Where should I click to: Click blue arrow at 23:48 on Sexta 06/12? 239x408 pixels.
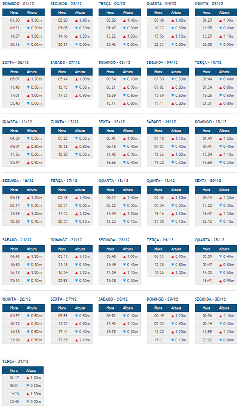click(28, 103)
